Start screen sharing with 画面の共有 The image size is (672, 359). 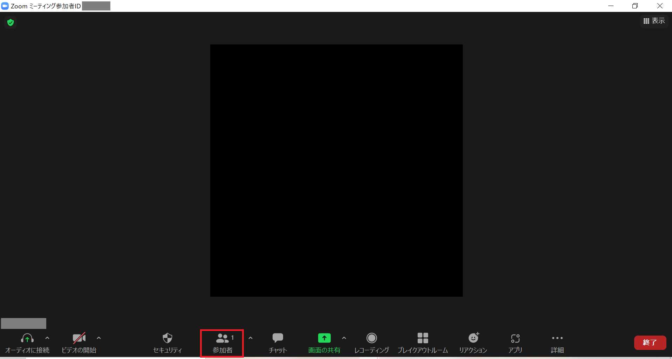tap(324, 343)
